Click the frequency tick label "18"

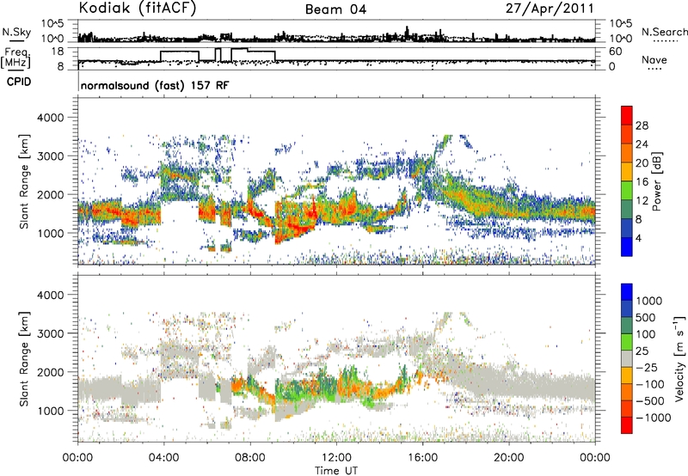(58, 52)
